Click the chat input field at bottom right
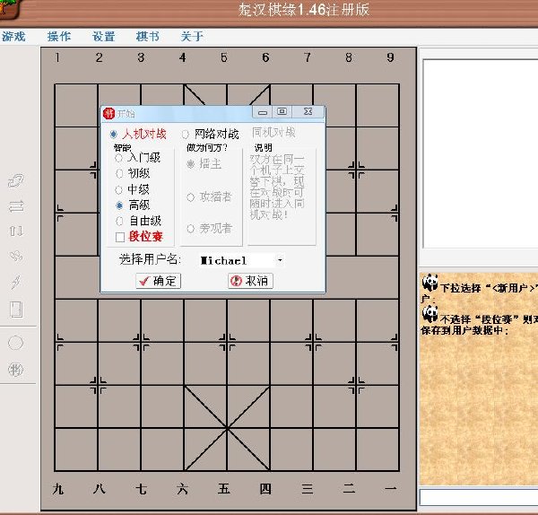This screenshot has height=515, width=538. [x=479, y=497]
